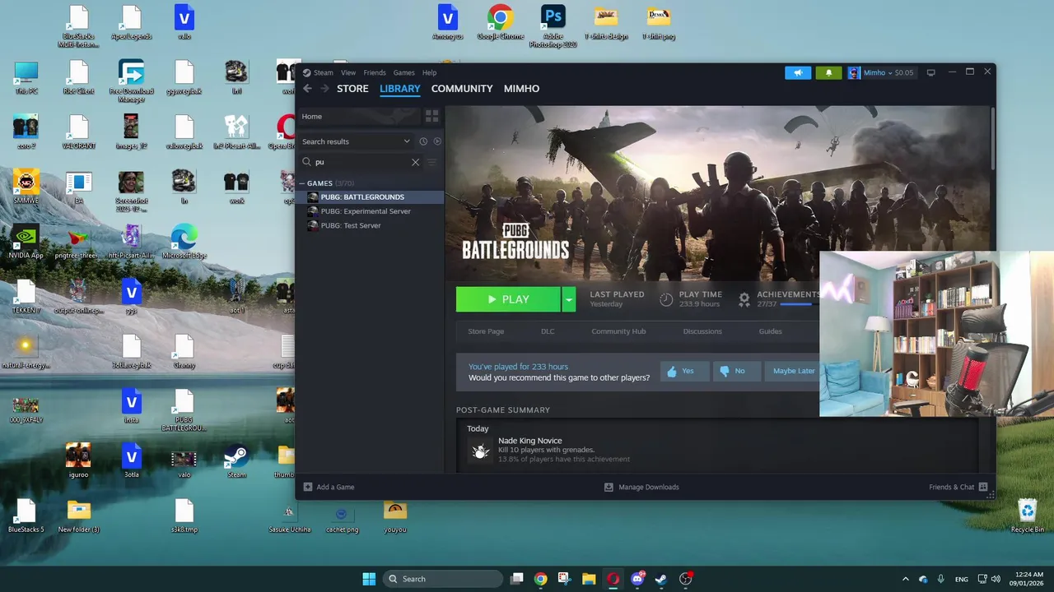Image resolution: width=1054 pixels, height=592 pixels.
Task: Click the Home button in library sidebar
Action: point(361,116)
